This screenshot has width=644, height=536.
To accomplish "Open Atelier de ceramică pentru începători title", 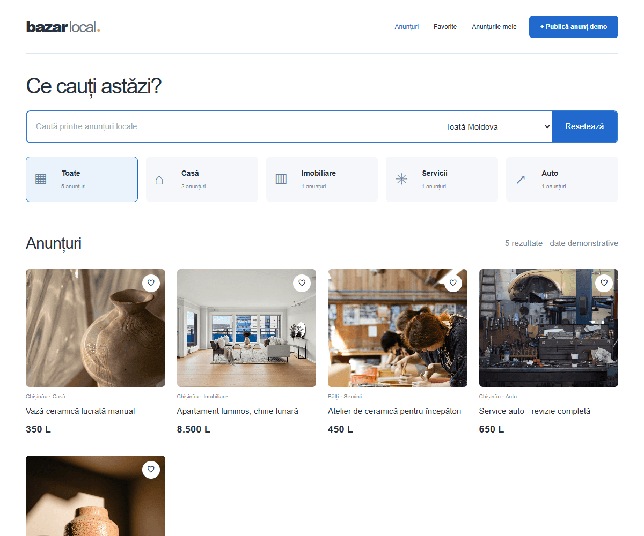I will tap(394, 411).
